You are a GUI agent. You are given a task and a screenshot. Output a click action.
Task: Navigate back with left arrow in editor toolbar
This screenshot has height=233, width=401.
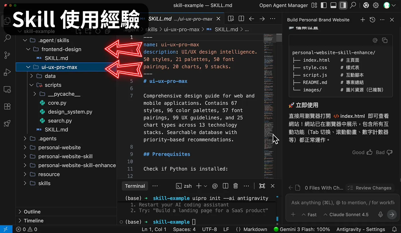(251, 19)
